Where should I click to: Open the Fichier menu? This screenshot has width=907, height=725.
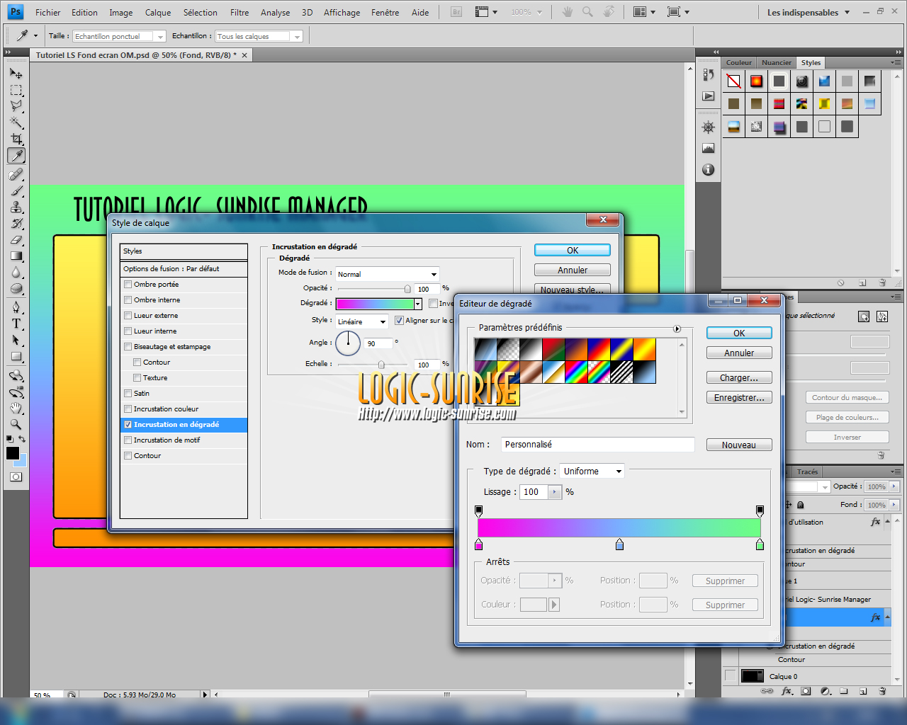[48, 12]
